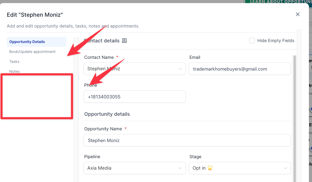Click the contact card icon beside Contact details

click(124, 41)
